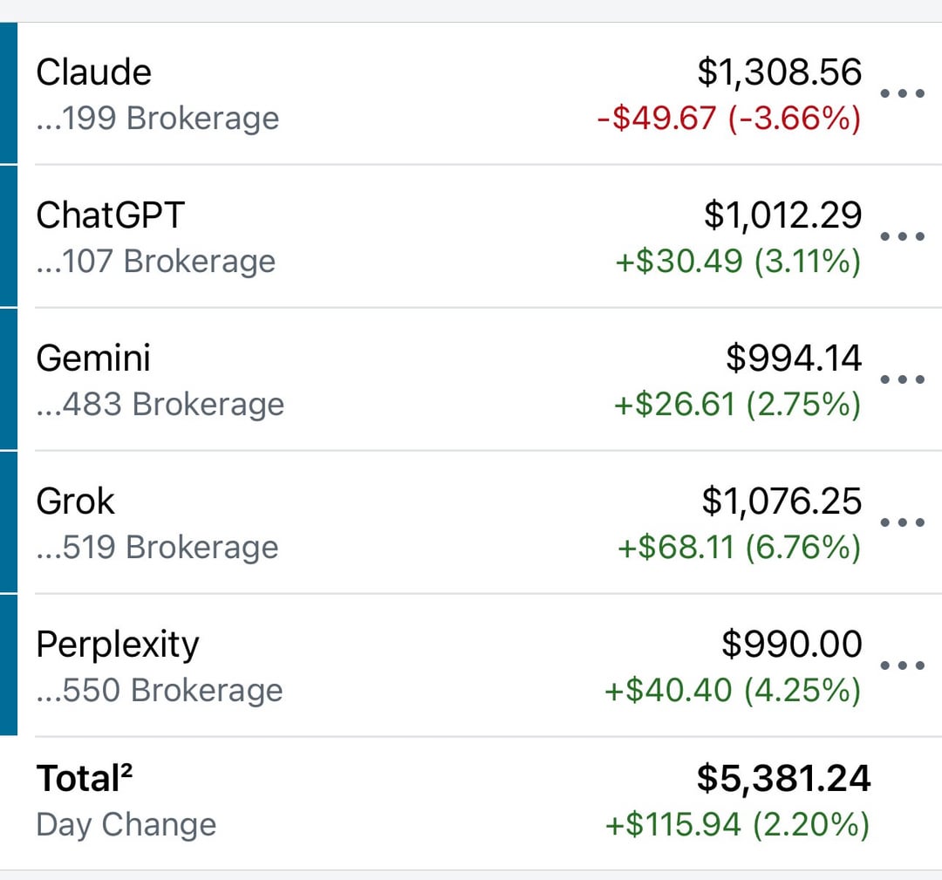This screenshot has height=880, width=942.
Task: Open the three-dot menu for Grok account
Action: [x=902, y=522]
